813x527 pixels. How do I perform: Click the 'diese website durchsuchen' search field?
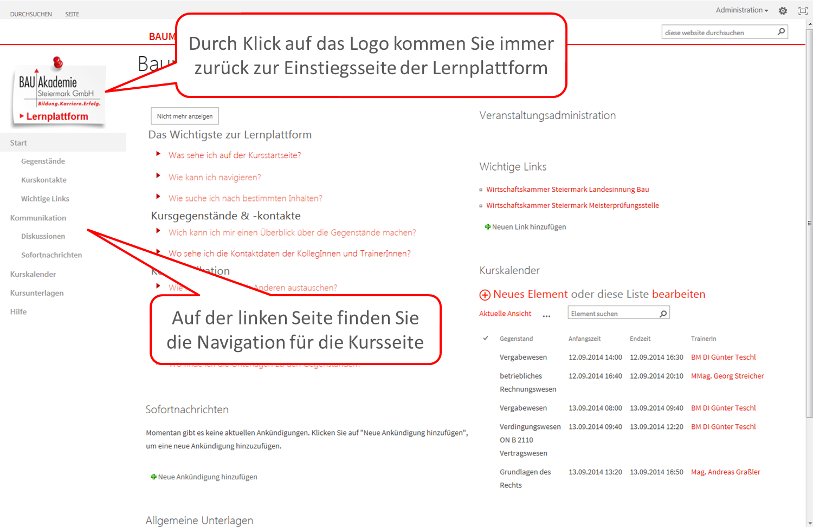pos(719,32)
